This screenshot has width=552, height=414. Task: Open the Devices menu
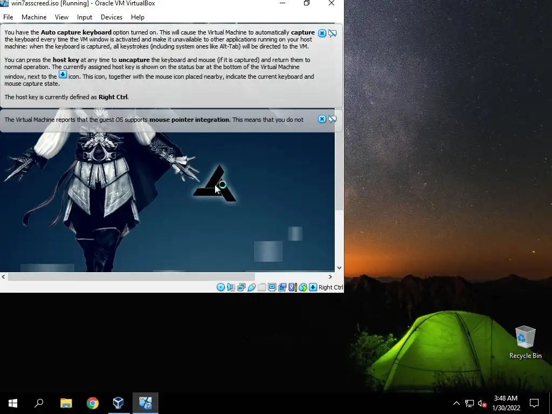pos(112,17)
